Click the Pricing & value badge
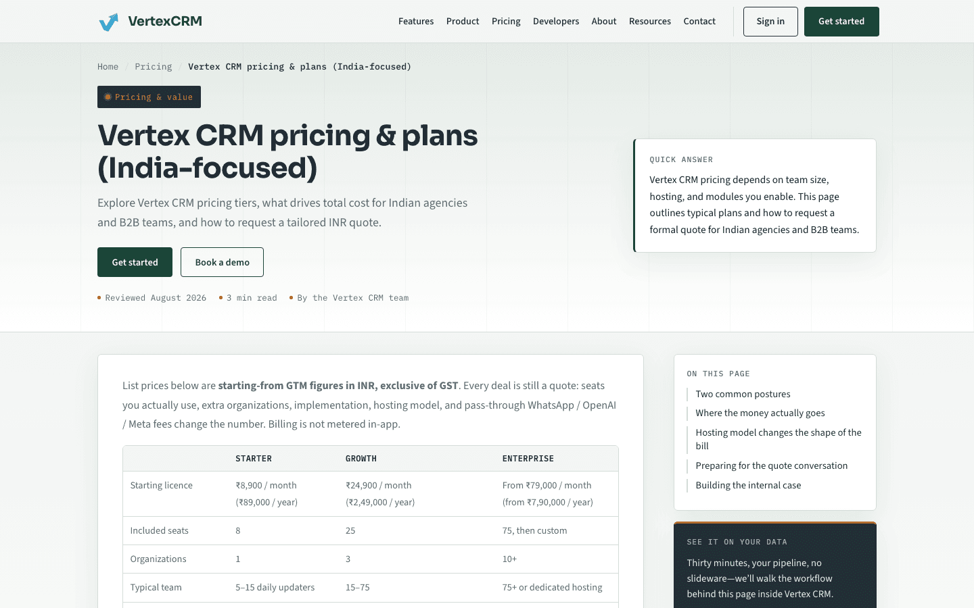The height and width of the screenshot is (608, 974). pos(149,97)
